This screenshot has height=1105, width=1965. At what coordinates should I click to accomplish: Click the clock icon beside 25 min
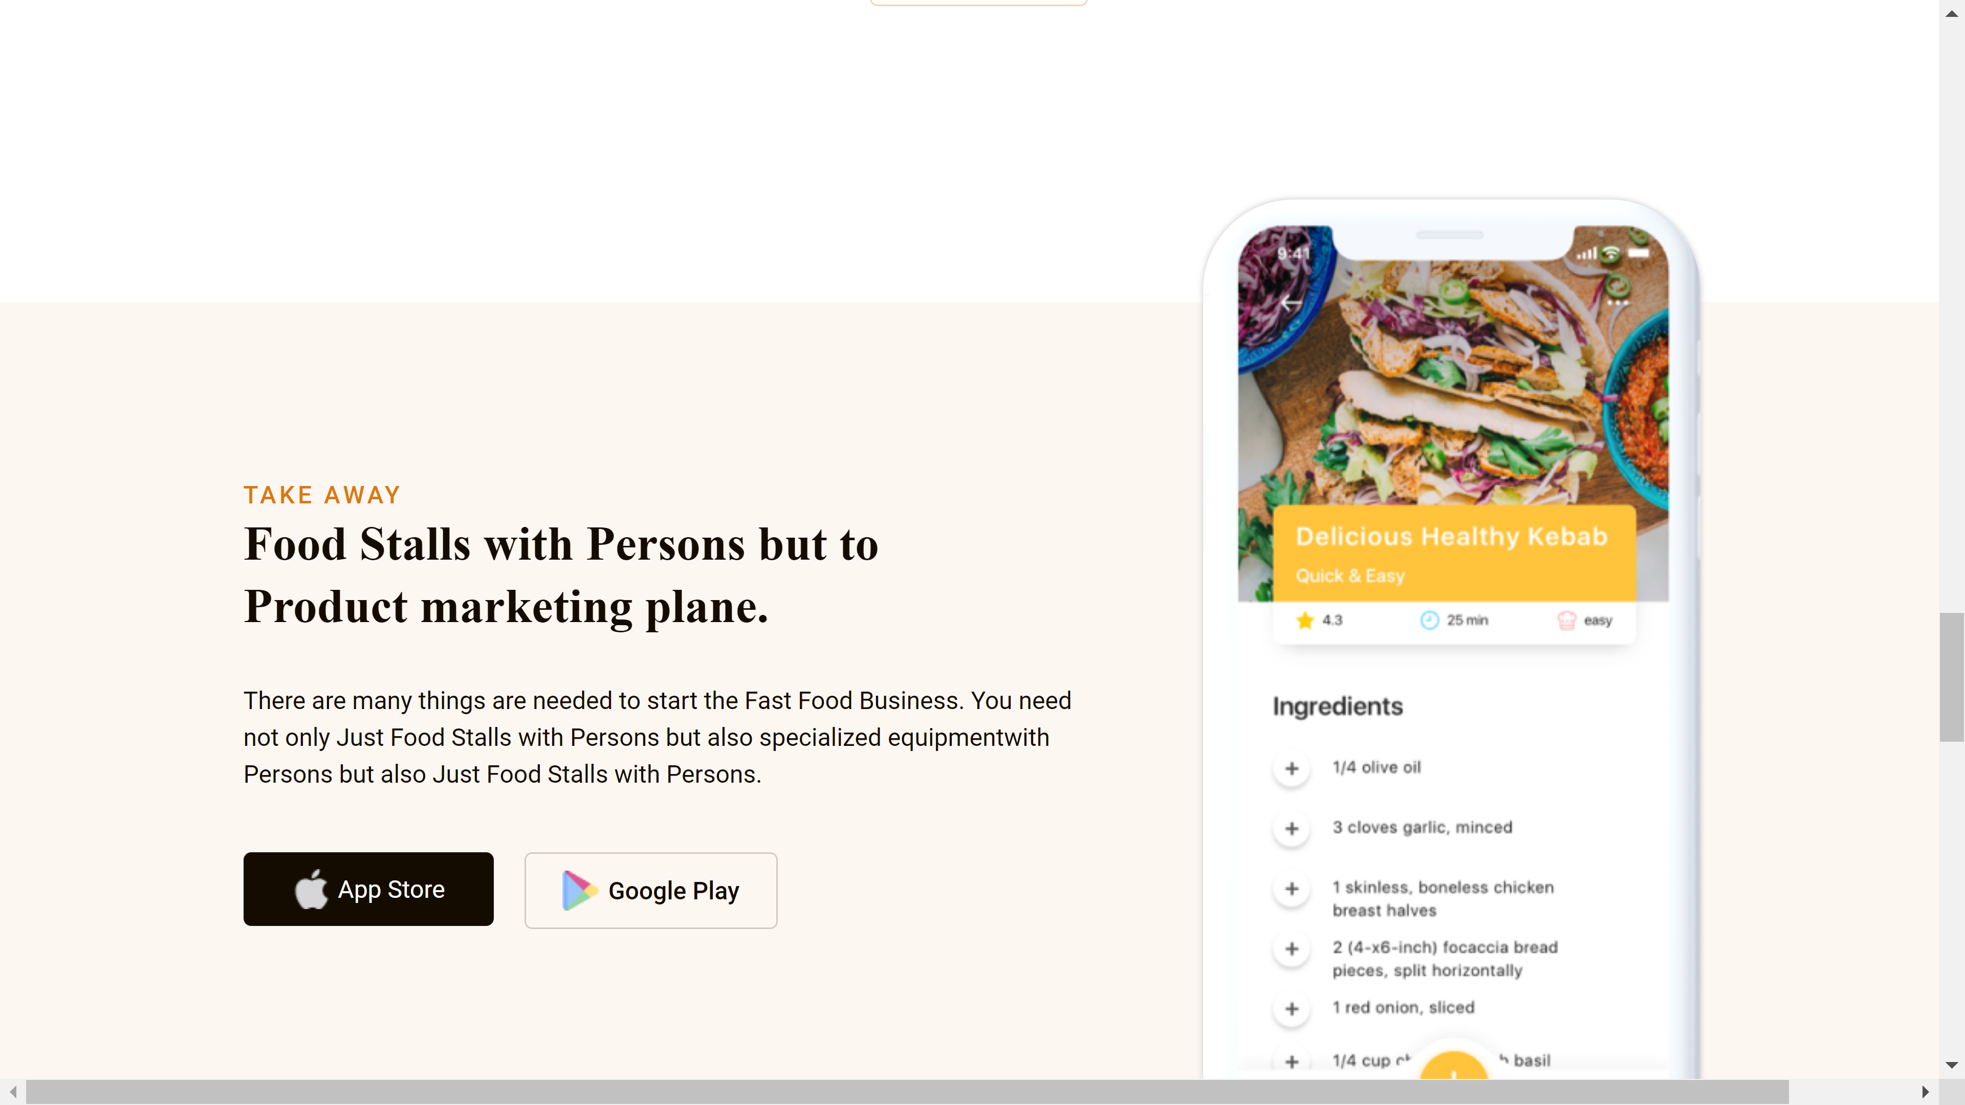1430,620
